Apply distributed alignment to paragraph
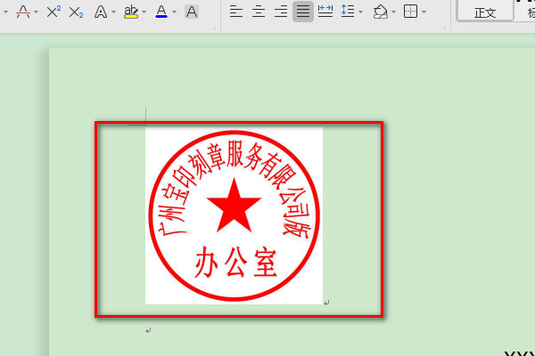 (325, 12)
